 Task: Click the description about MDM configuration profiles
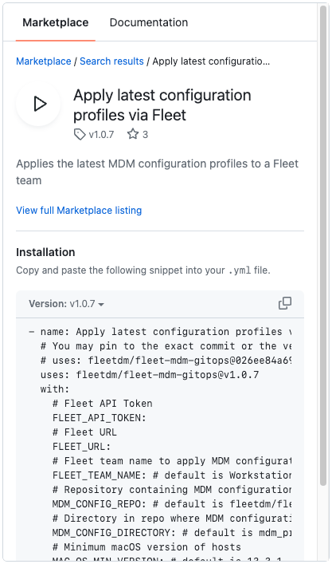(x=157, y=172)
